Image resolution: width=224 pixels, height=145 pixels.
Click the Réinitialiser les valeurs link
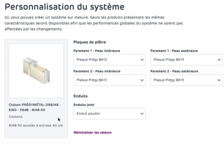93,132
